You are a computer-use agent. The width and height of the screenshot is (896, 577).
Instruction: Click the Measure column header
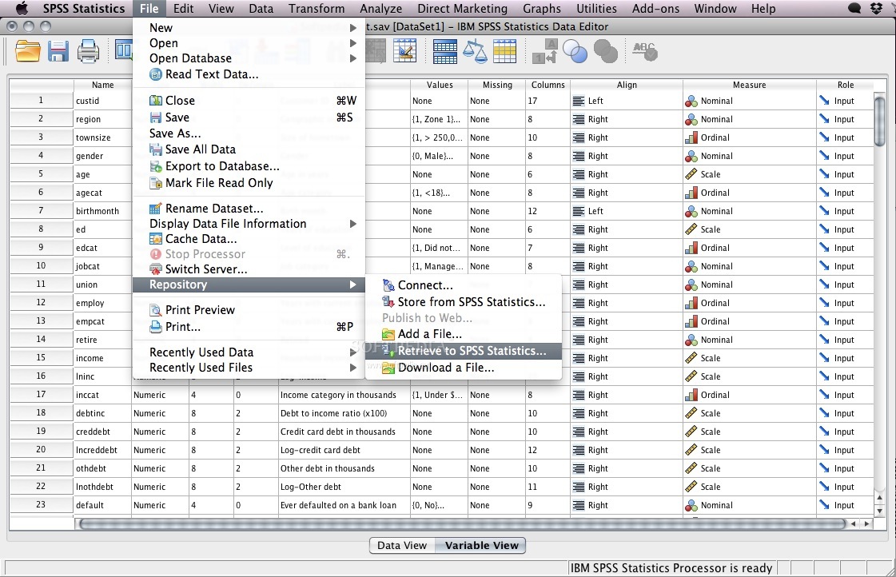pyautogui.click(x=749, y=85)
